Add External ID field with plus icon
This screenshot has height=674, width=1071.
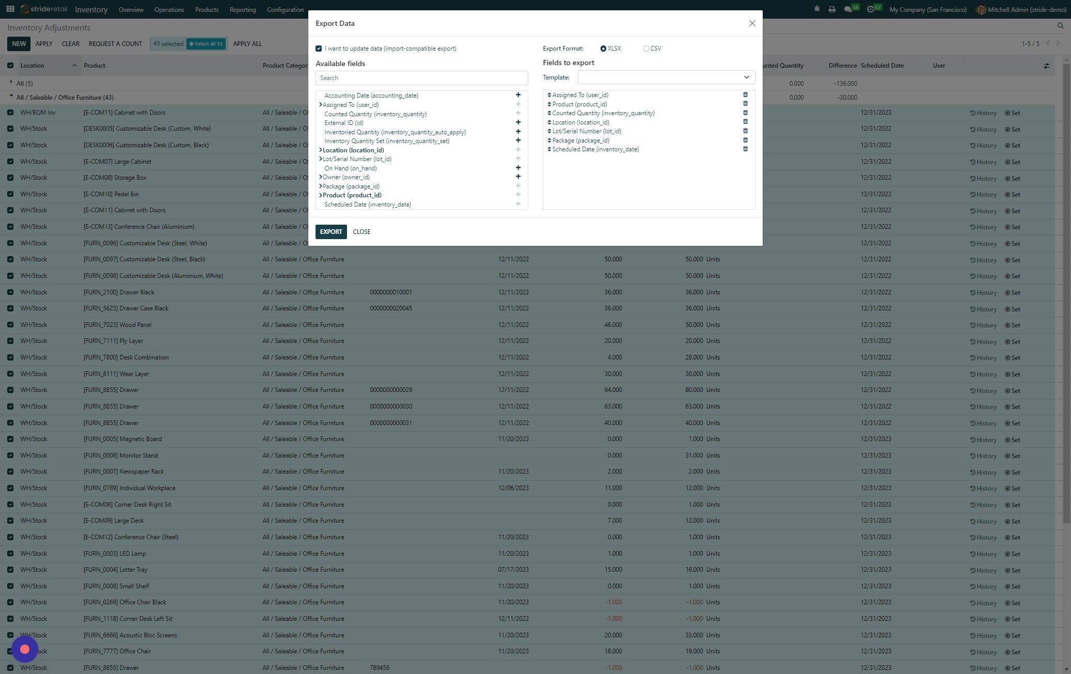(x=518, y=122)
